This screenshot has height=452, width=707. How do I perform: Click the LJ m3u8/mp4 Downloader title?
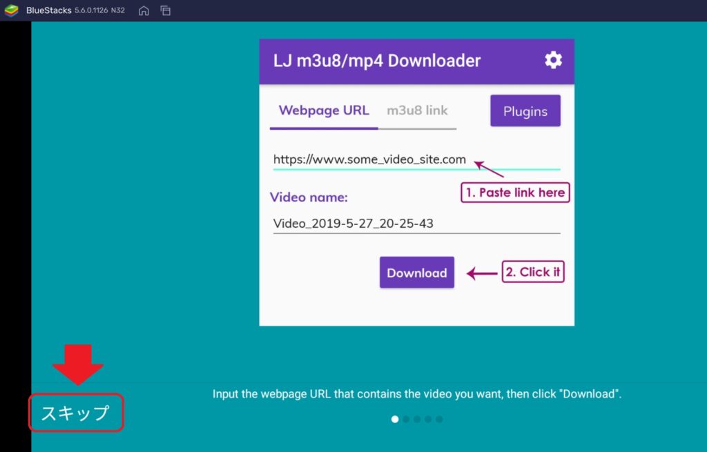click(x=376, y=61)
